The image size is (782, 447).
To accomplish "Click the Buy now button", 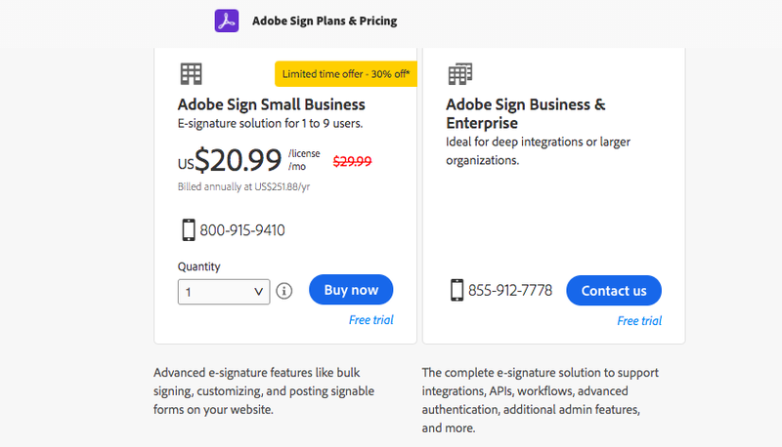I will click(x=351, y=290).
